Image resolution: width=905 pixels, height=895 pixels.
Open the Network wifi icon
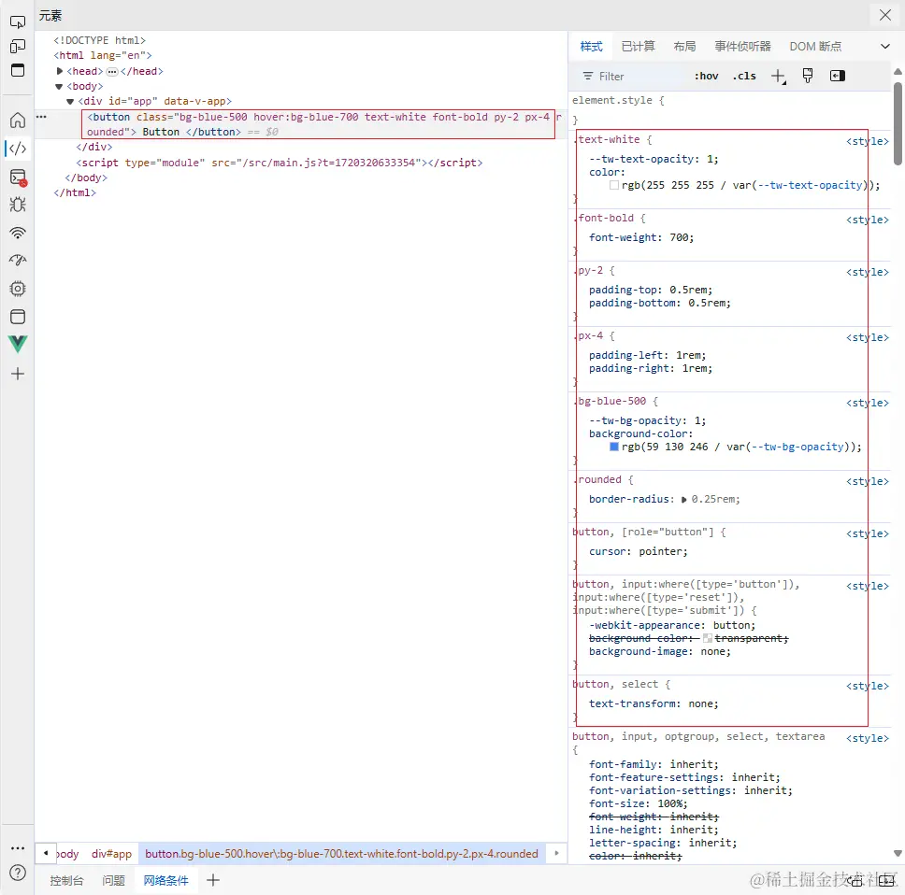(18, 233)
